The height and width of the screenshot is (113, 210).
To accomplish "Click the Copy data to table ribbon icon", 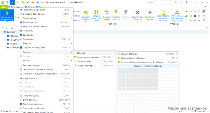I will [163, 12].
